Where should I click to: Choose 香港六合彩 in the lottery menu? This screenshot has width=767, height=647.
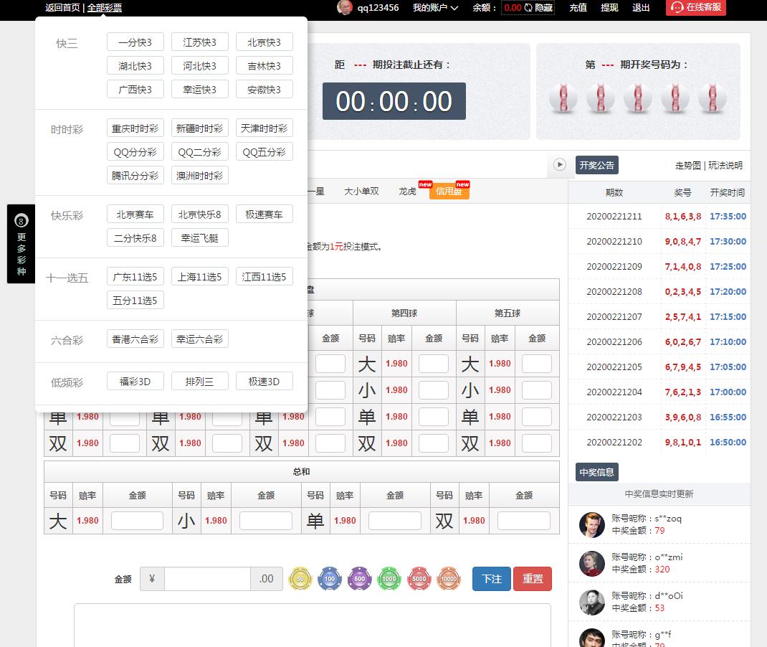135,339
